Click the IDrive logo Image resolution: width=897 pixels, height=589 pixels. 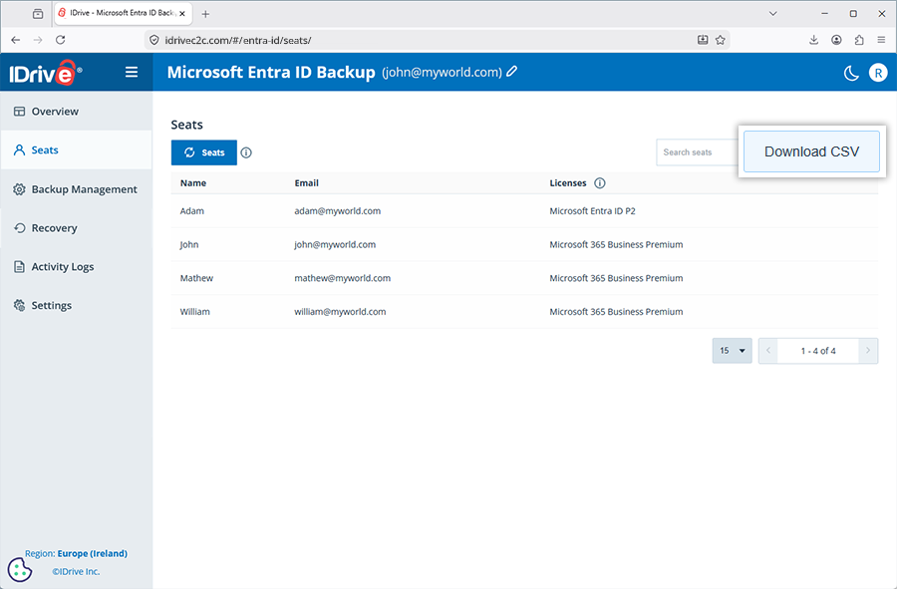coord(45,73)
